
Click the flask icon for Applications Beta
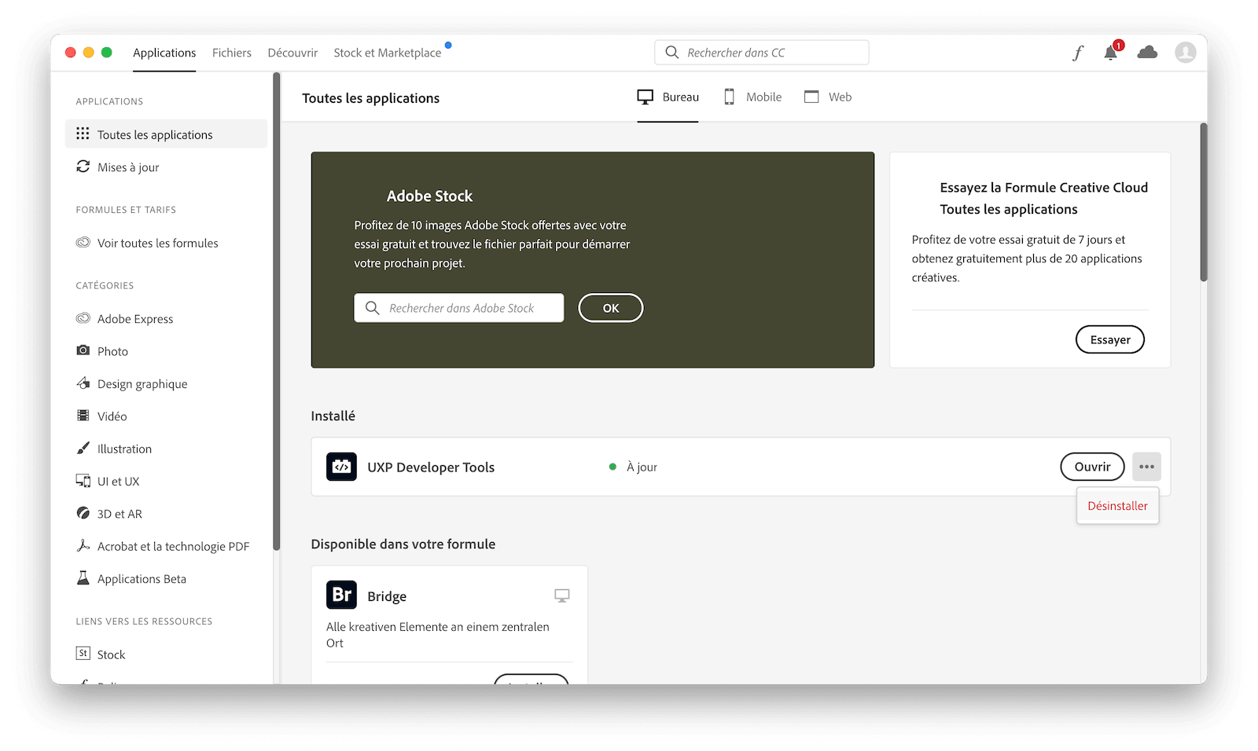(83, 578)
